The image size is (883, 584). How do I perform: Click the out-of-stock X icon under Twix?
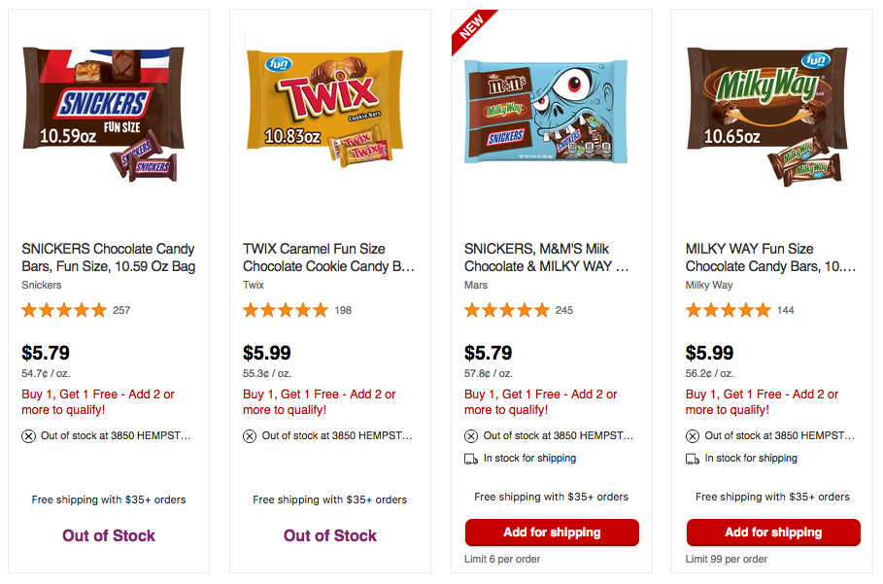click(x=250, y=436)
